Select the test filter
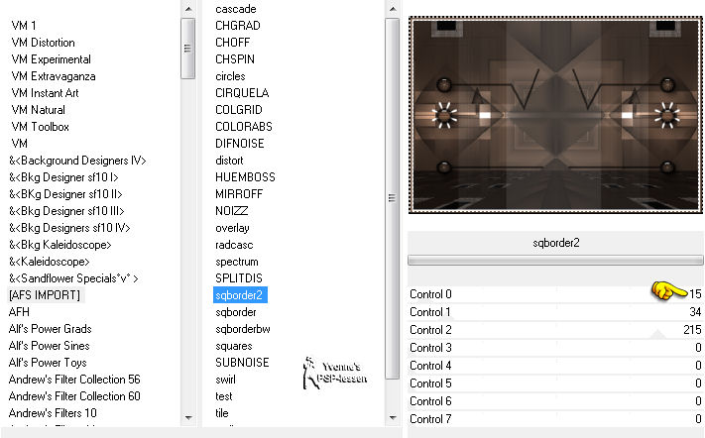The height and width of the screenshot is (438, 705). pyautogui.click(x=224, y=396)
